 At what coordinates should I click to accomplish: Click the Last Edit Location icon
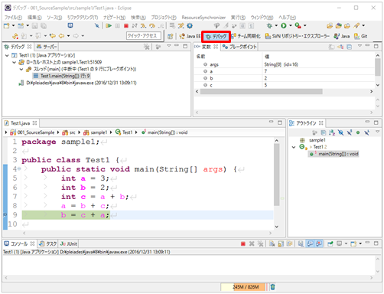coord(53,36)
